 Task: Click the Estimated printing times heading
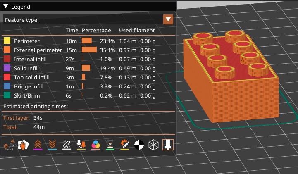[36, 106]
